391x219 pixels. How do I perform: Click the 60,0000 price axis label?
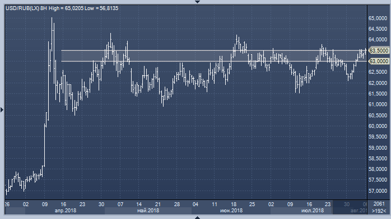378,126
